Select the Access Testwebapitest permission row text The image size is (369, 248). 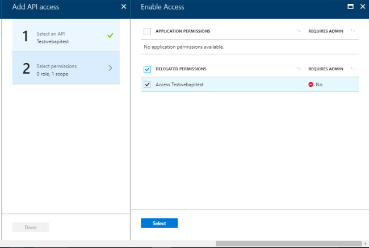coord(179,85)
